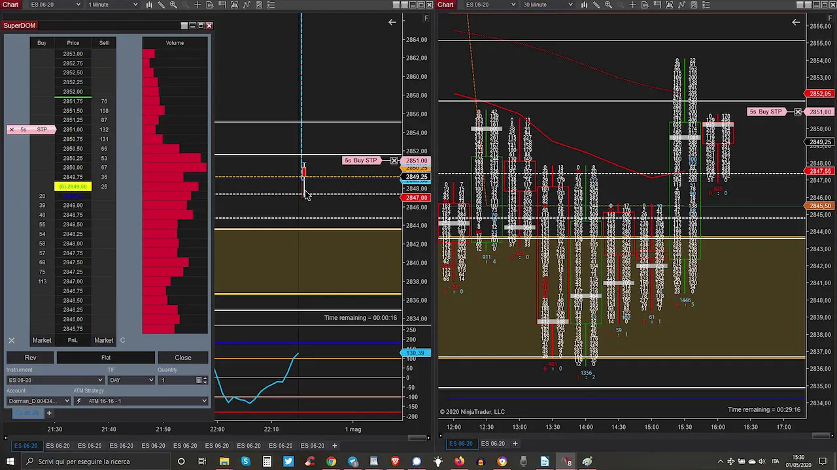Open chart properties list in 1 Minute chart
Viewport: 837px width, 470px height.
[271, 5]
